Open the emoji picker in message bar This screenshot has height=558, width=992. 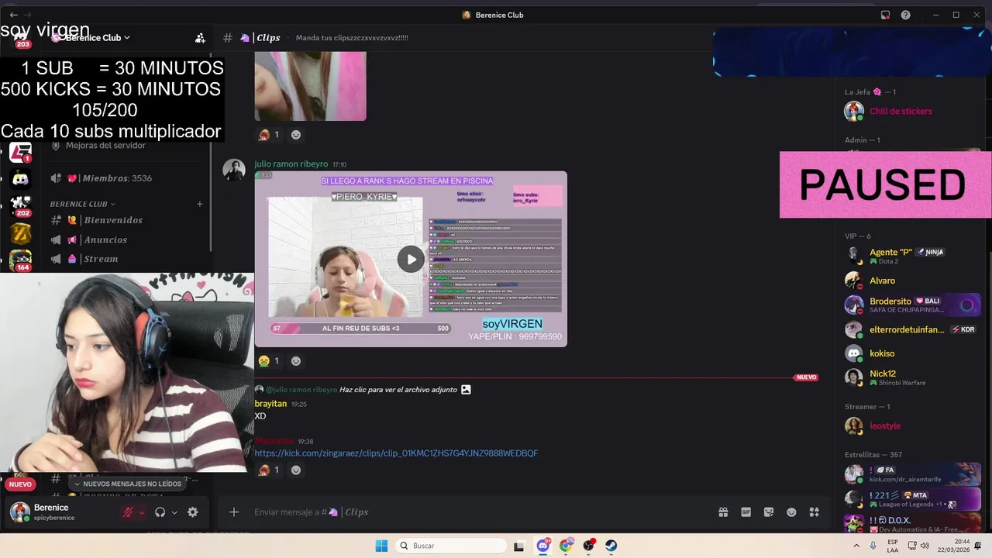click(x=791, y=512)
